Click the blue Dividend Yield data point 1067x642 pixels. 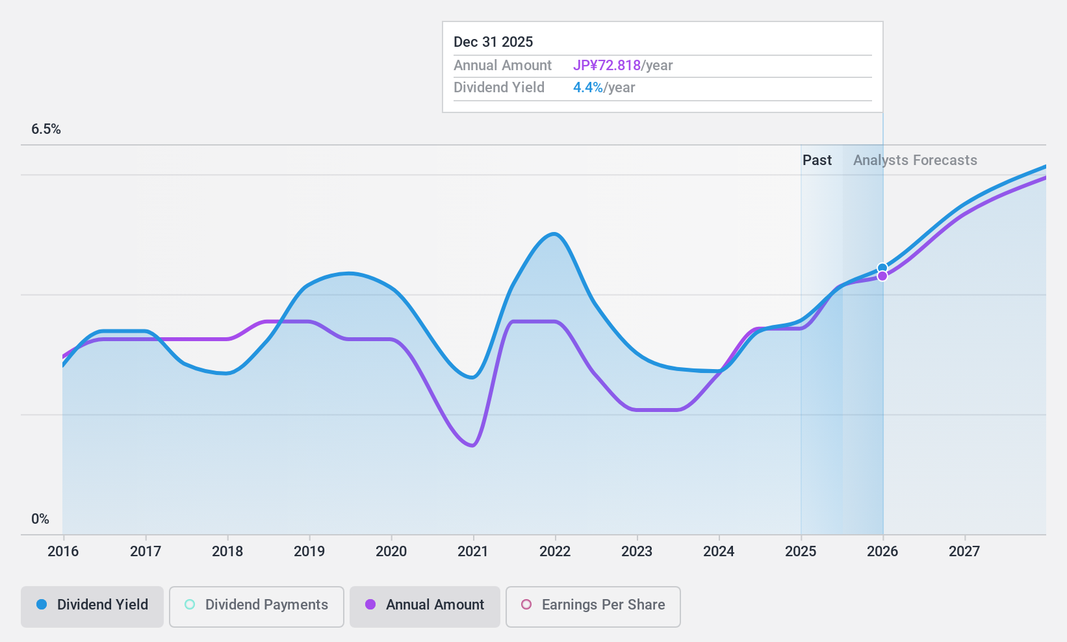pos(882,268)
